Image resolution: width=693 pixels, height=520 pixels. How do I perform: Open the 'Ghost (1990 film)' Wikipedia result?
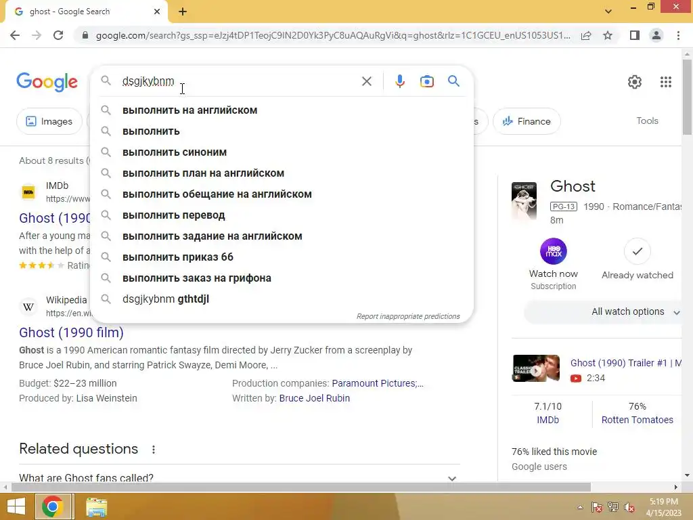[x=71, y=332]
